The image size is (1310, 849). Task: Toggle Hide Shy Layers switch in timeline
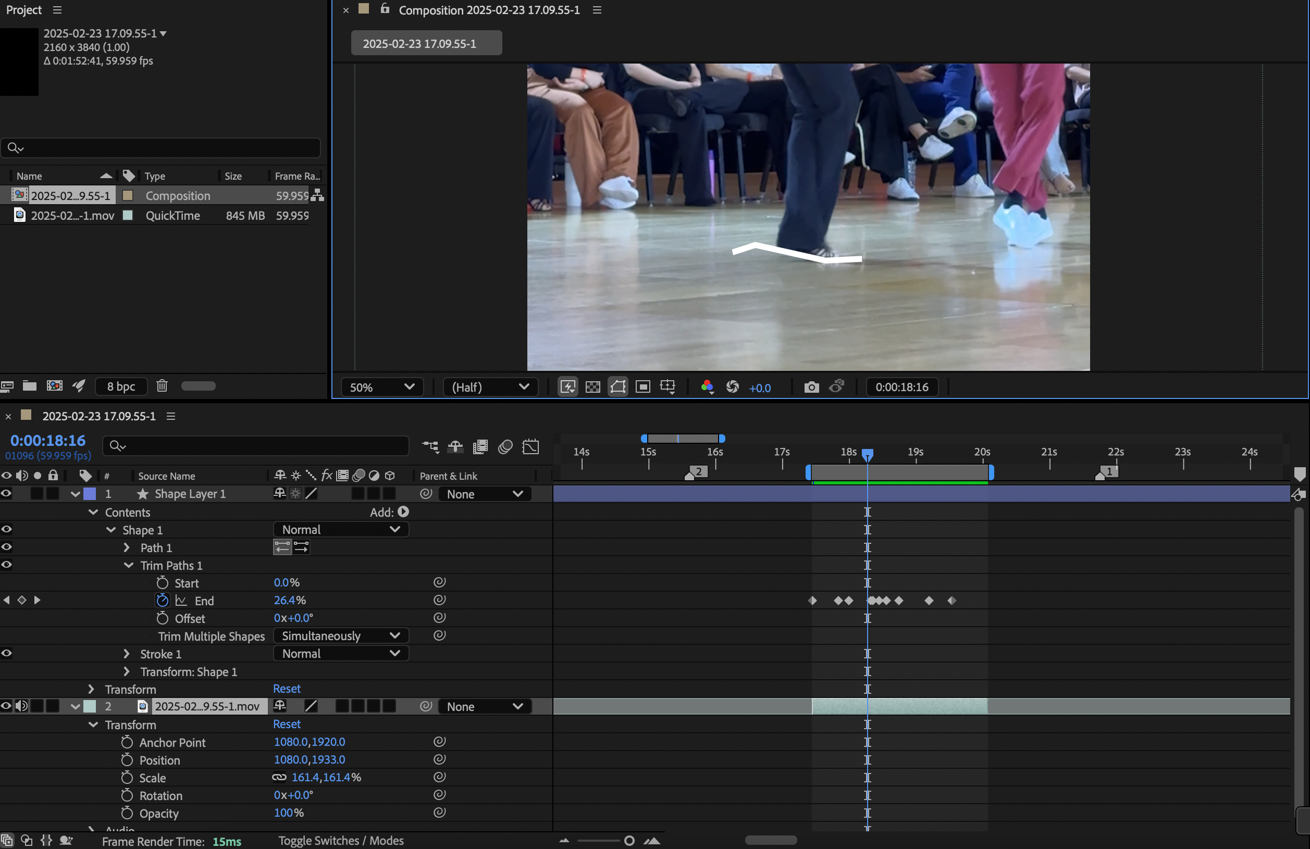click(x=455, y=447)
